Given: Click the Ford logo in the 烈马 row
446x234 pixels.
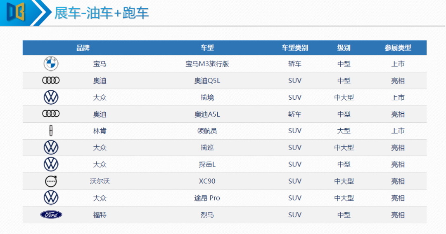Looking at the screenshot, I should (x=51, y=215).
